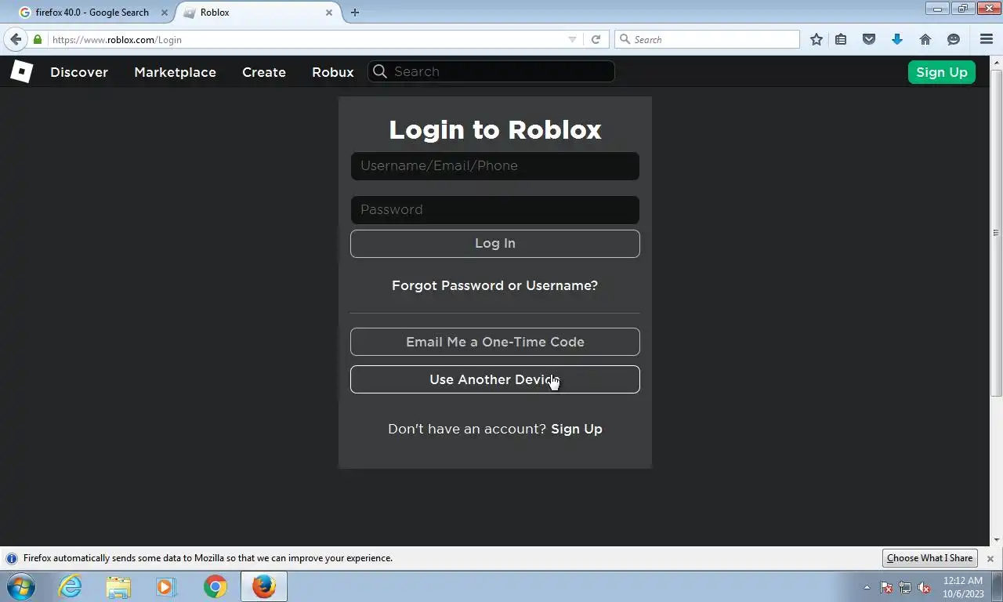1003x602 pixels.
Task: Click the Roblox site search field
Action: pyautogui.click(x=491, y=71)
